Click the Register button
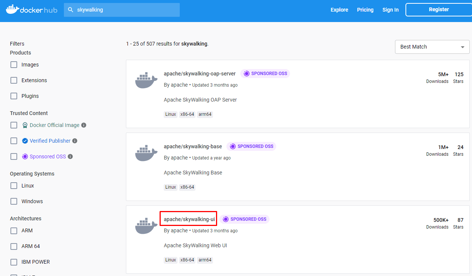This screenshot has width=472, height=276. pos(439,10)
